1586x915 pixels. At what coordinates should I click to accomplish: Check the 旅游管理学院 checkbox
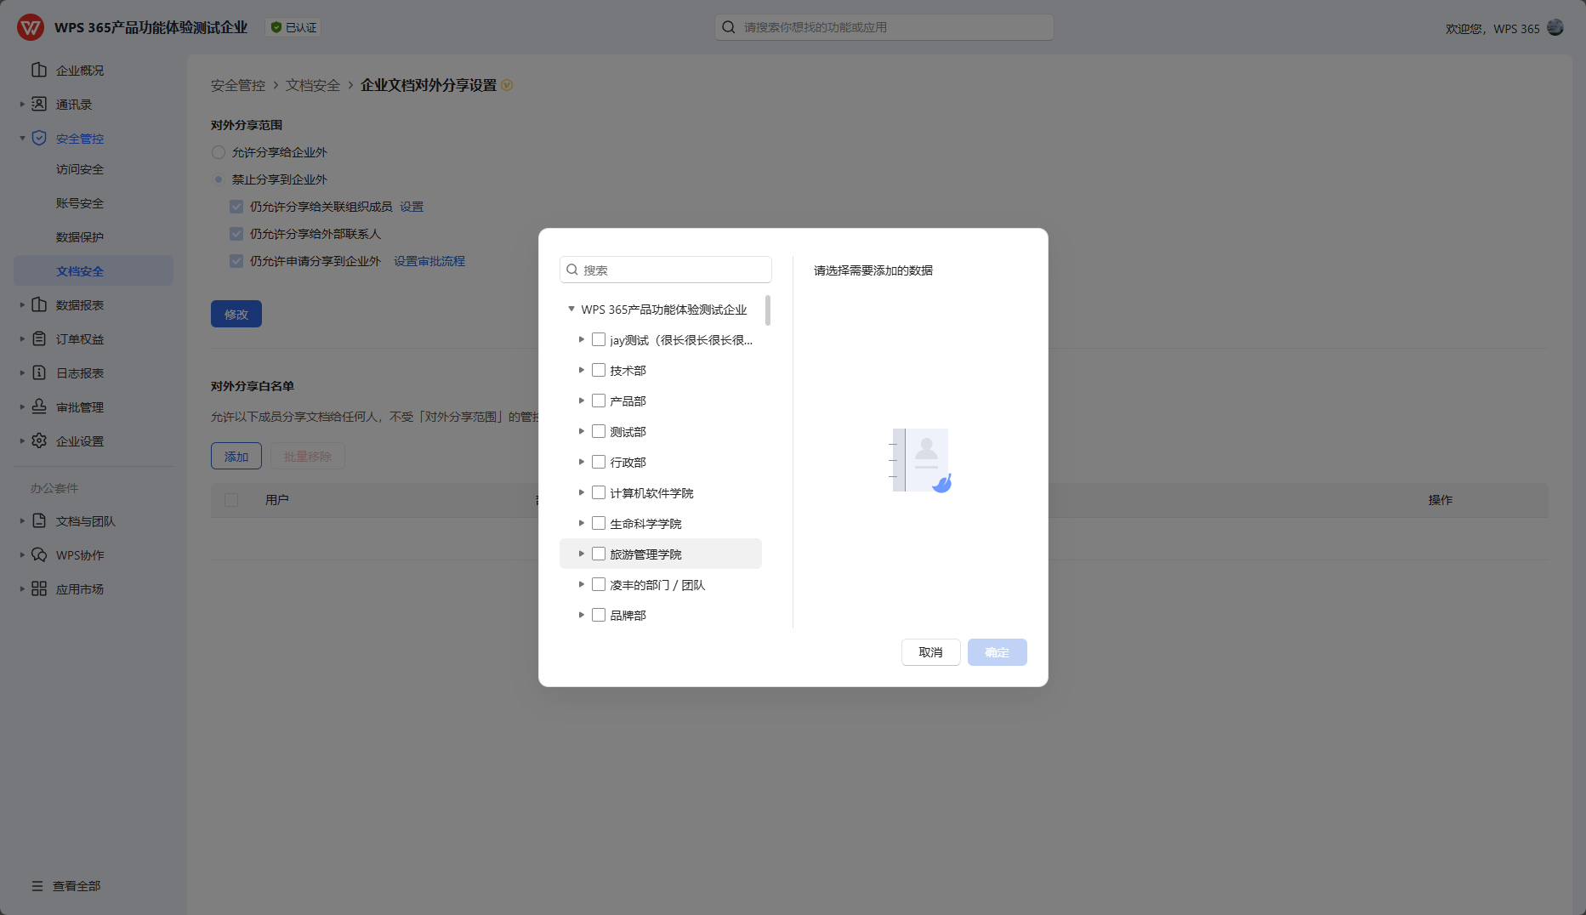coord(599,554)
